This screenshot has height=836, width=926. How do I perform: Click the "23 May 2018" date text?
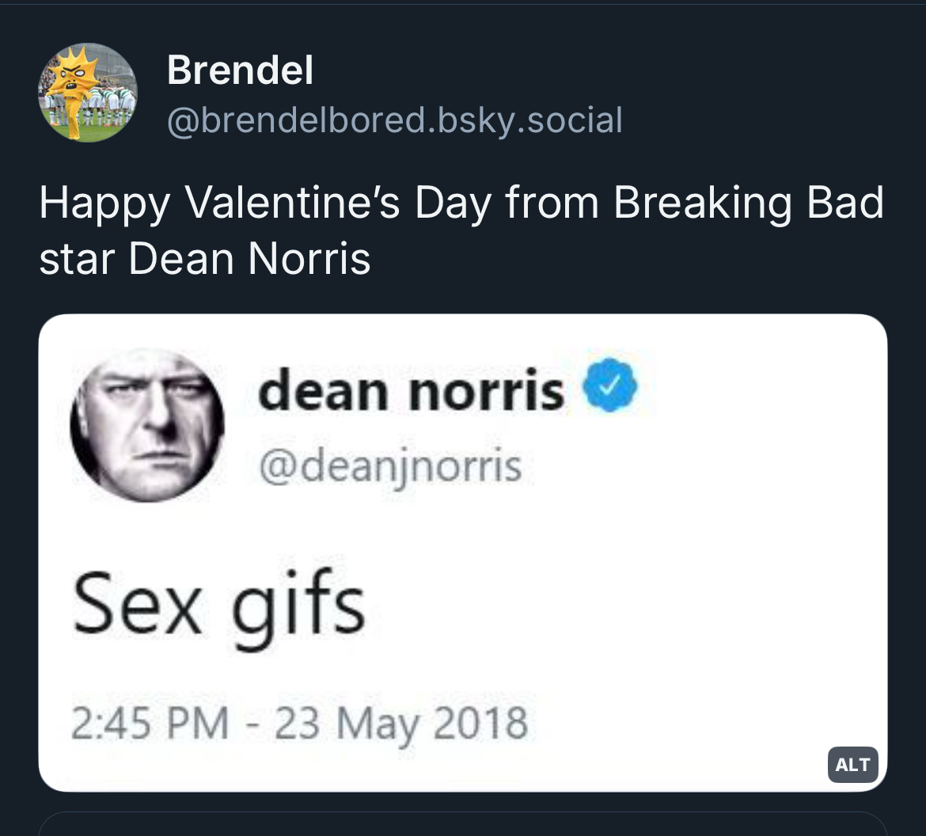click(400, 722)
